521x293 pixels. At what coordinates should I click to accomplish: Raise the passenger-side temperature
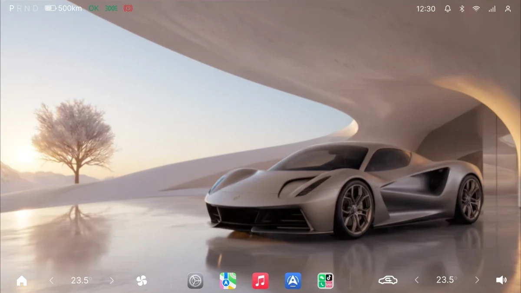(477, 280)
